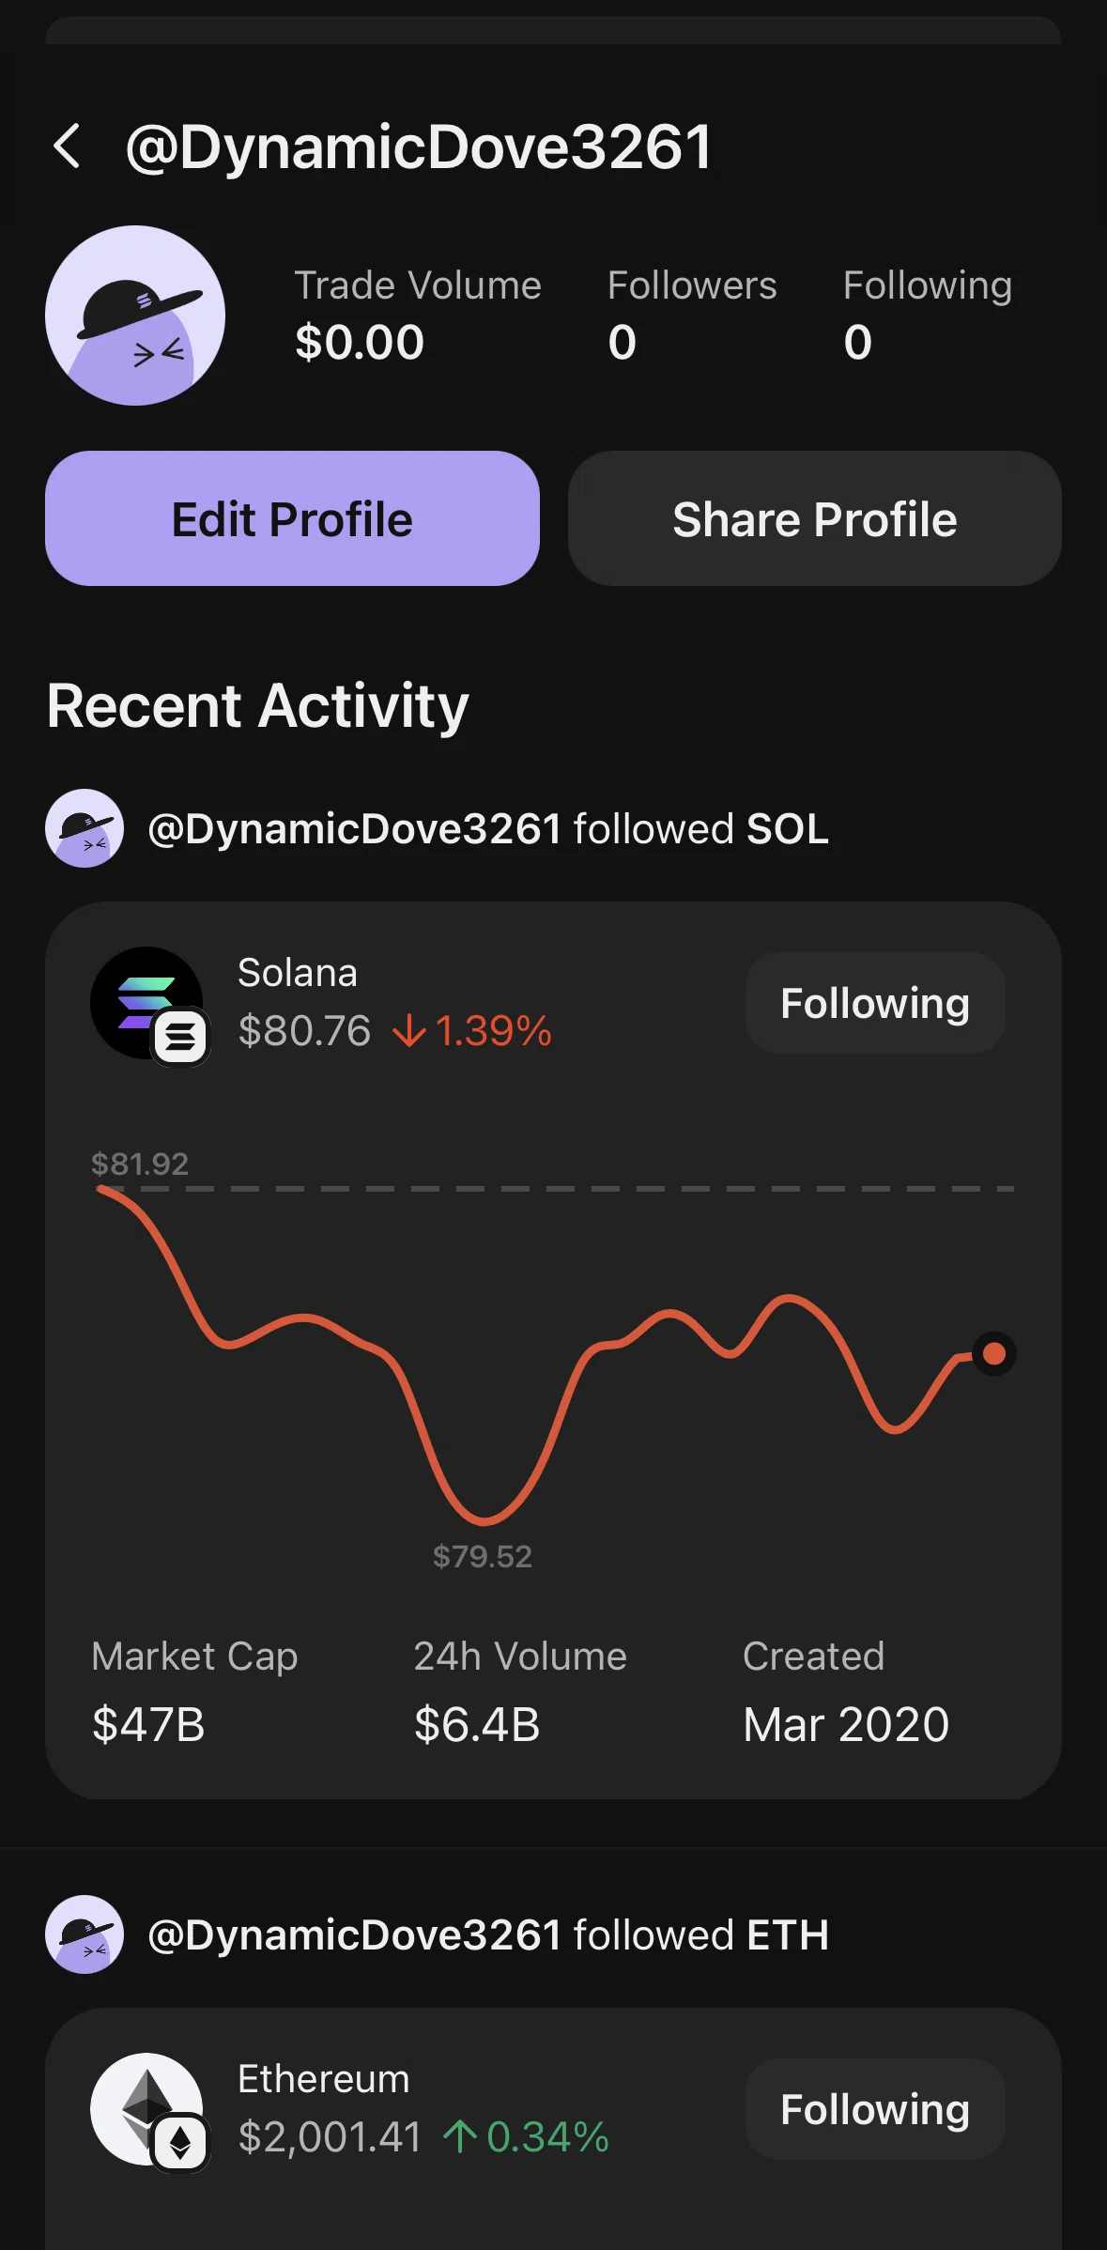Tap the Ethereum name label
This screenshot has height=2250, width=1107.
point(324,2079)
